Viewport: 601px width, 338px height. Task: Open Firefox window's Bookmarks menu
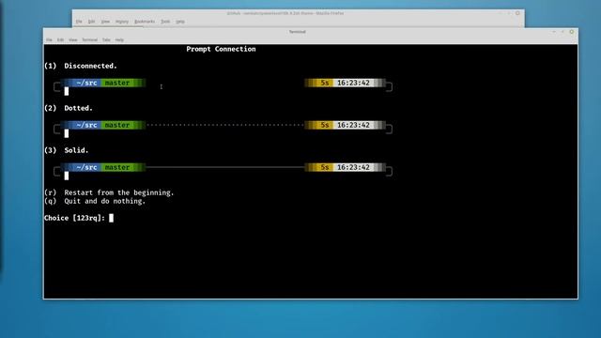(x=145, y=22)
